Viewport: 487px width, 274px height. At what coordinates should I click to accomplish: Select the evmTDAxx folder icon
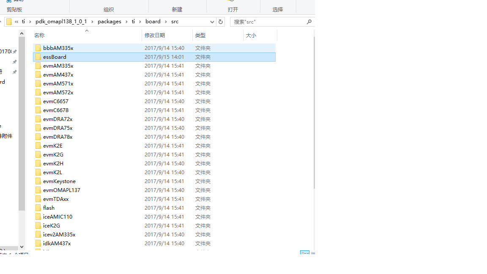coord(38,199)
